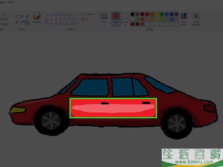
Task: Select the Pencil tool
Action: [x=17, y=16]
